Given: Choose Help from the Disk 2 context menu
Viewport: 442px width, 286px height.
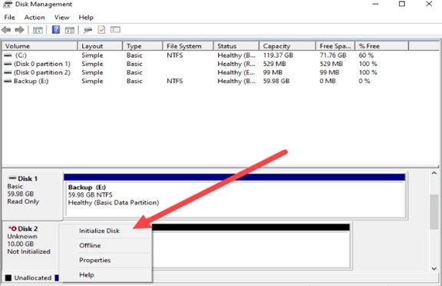Looking at the screenshot, I should pyautogui.click(x=106, y=274).
